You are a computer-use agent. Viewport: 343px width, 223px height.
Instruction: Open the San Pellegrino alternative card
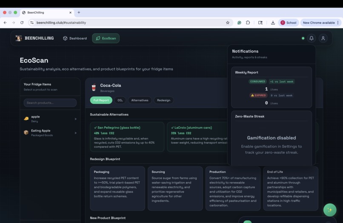click(127, 137)
